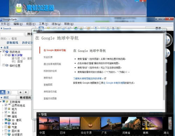Click the look-around arrow on the navigation compass
Screen dimensions: 175x136
tap(169, 40)
